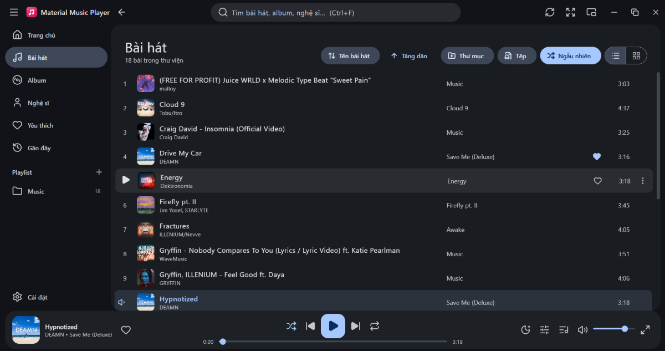
Task: Click the search box for songs
Action: tap(335, 12)
